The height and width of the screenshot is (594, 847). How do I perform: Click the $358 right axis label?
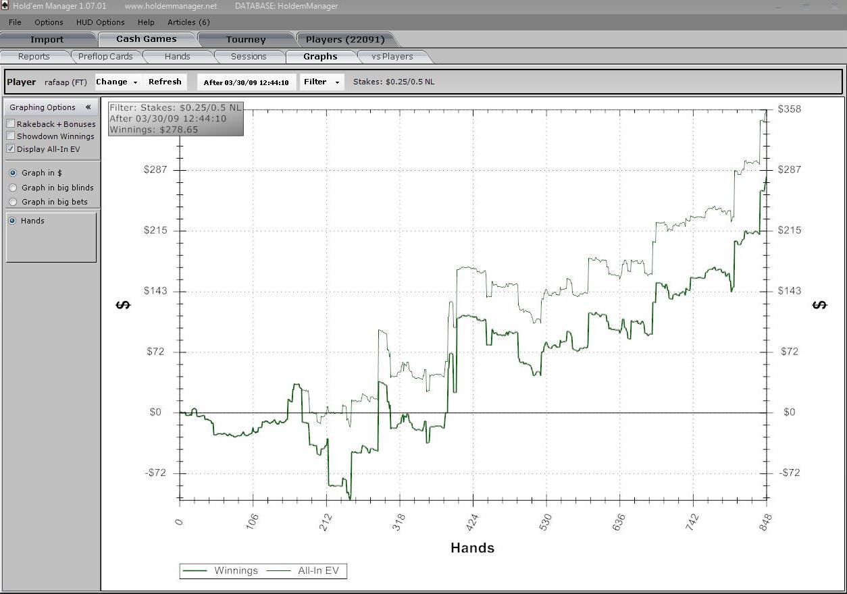[x=790, y=109]
